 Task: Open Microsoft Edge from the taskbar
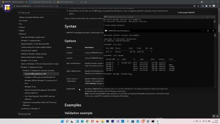82,121
